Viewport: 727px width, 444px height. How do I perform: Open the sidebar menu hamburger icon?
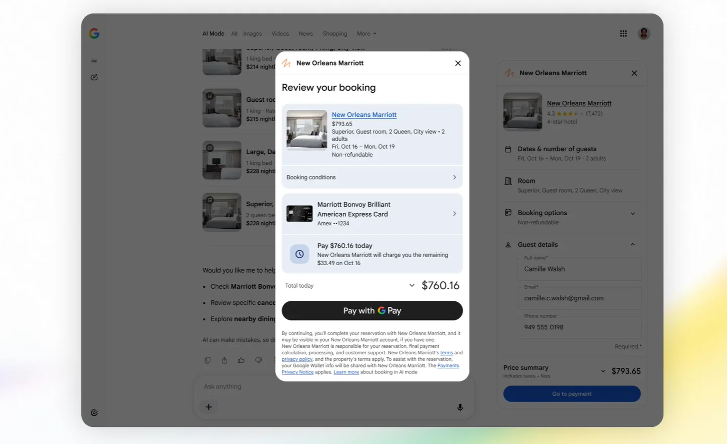point(94,61)
